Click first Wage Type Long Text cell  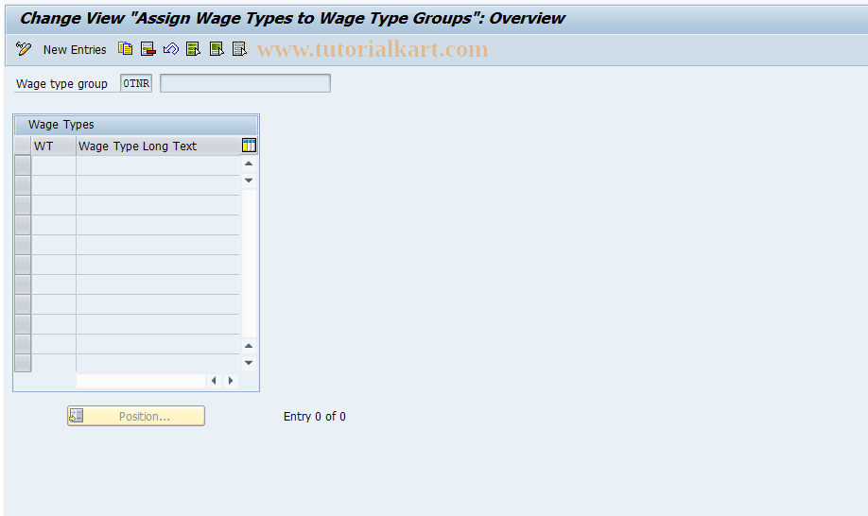point(158,165)
